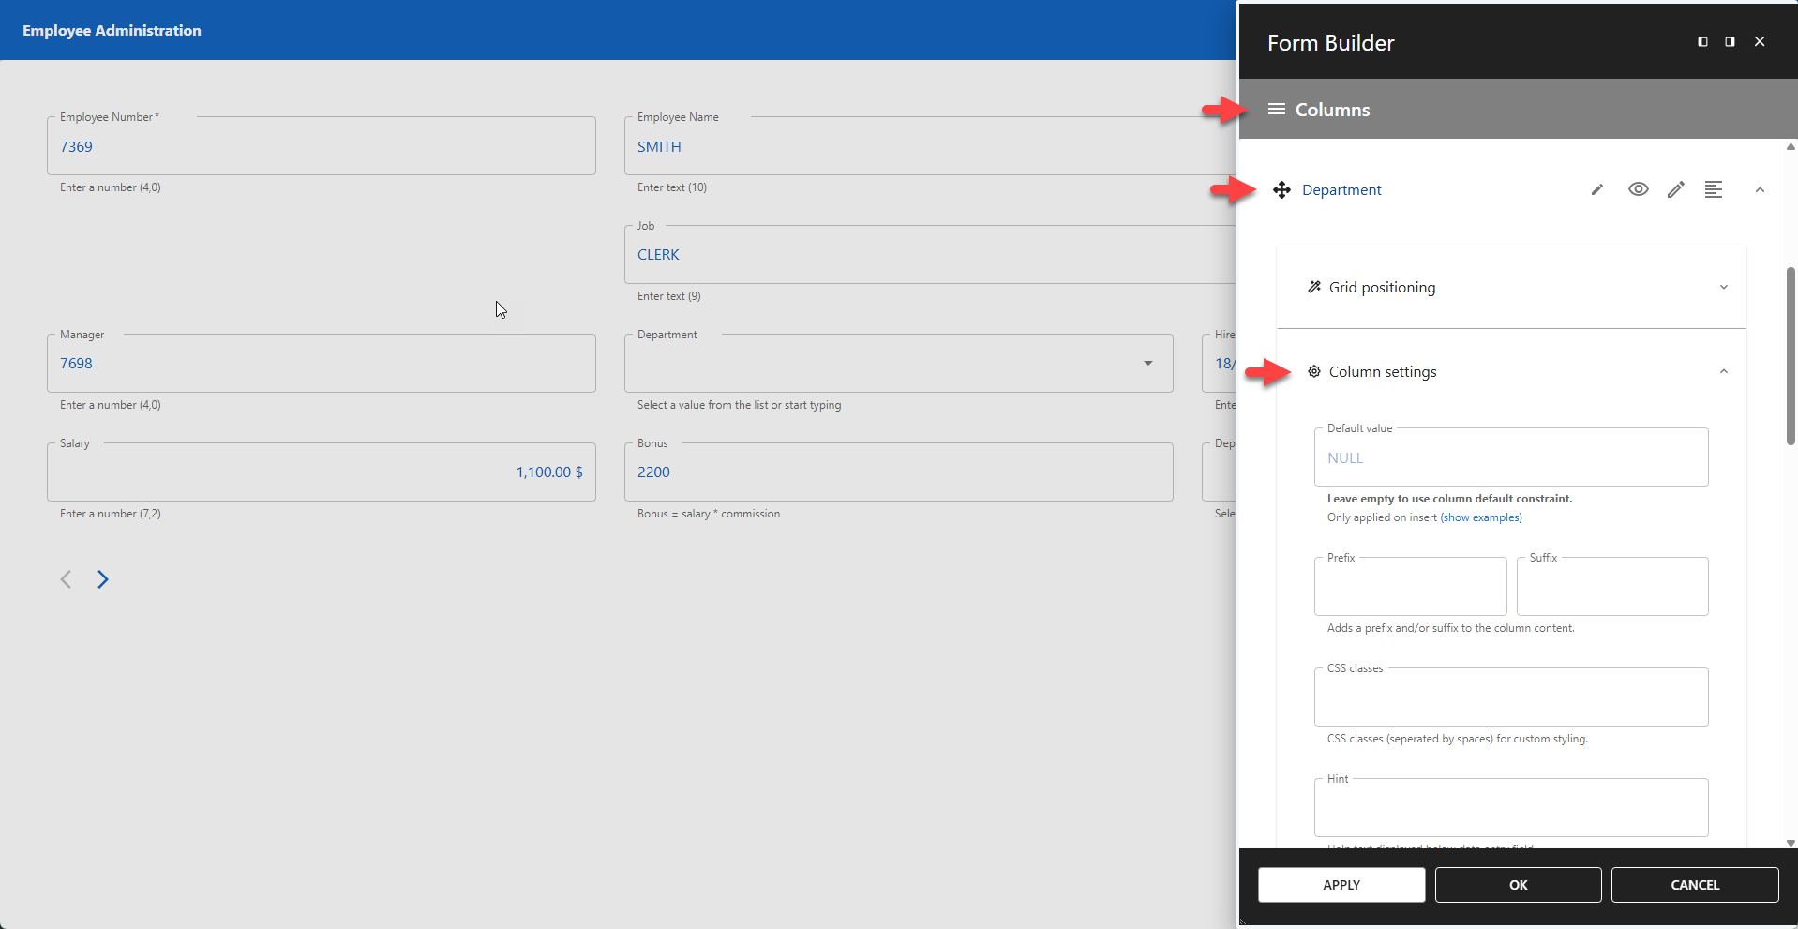Click the Grid positioning crosshair icon
The width and height of the screenshot is (1798, 929).
pyautogui.click(x=1314, y=287)
